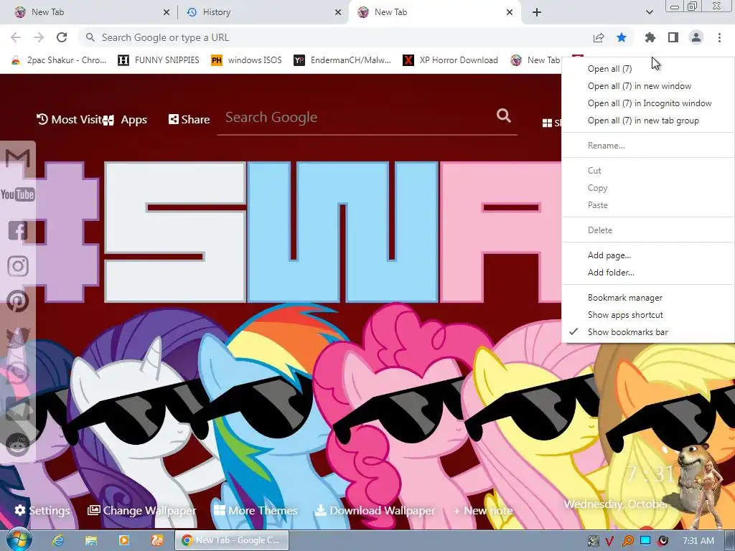735x551 pixels.
Task: Open the Facebook sidebar shortcut
Action: [18, 230]
